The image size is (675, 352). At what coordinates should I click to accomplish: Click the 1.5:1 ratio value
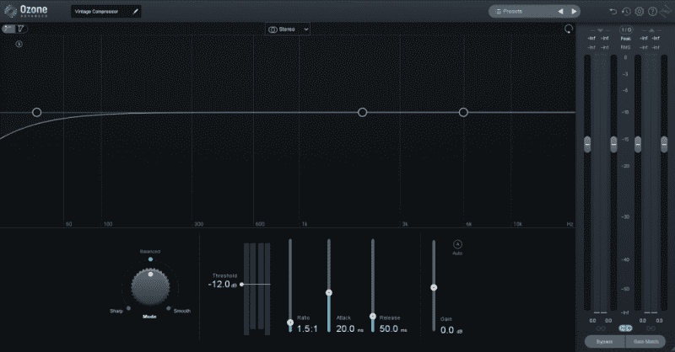pos(307,328)
